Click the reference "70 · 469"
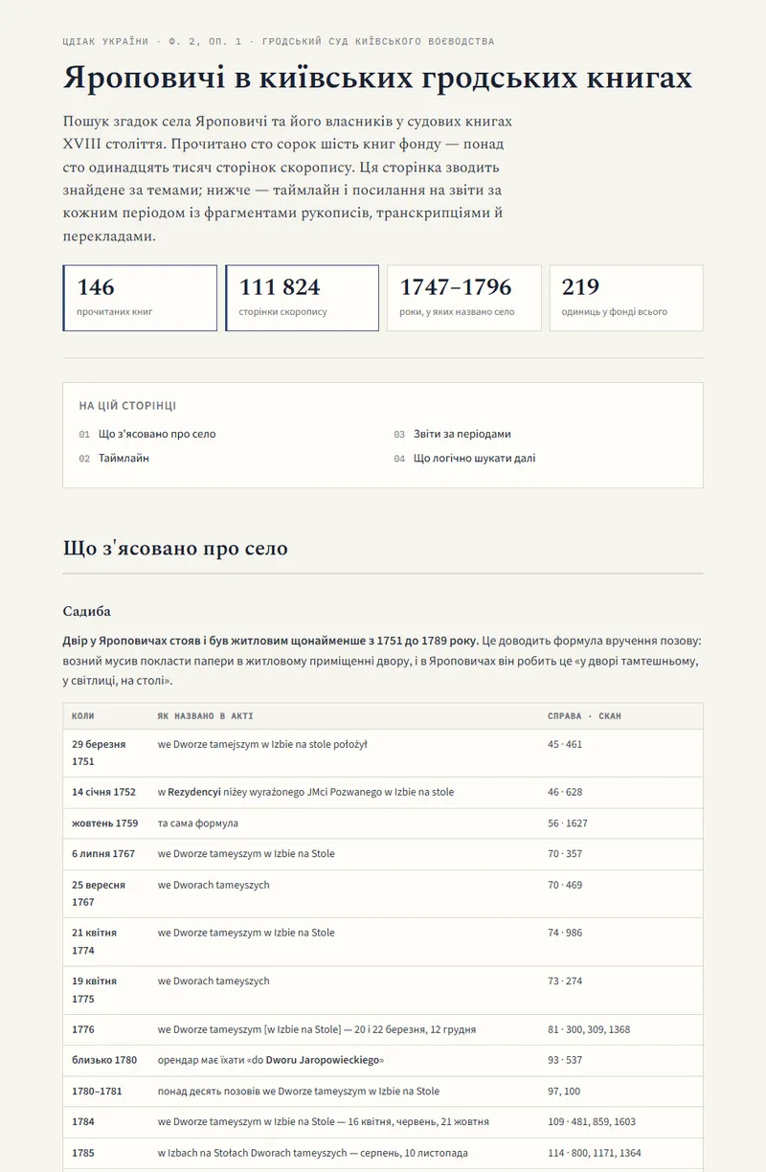 (x=565, y=885)
